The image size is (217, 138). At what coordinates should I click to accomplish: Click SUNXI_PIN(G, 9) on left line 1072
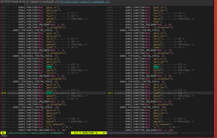tap(36, 82)
